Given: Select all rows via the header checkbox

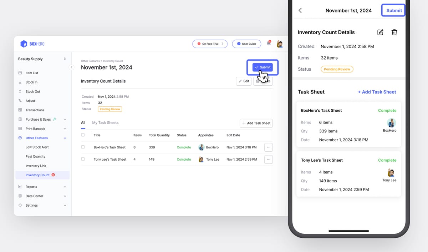Looking at the screenshot, I should (x=83, y=135).
